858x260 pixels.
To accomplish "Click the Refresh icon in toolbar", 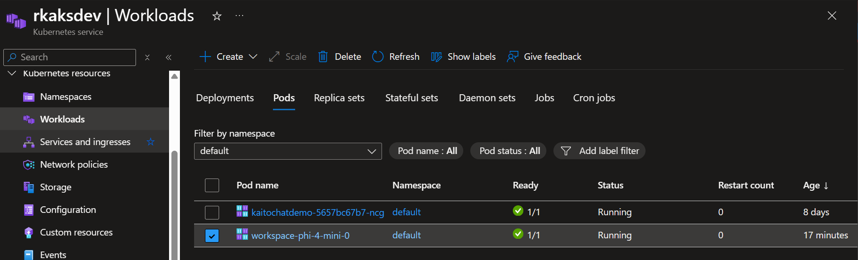I will [x=378, y=57].
